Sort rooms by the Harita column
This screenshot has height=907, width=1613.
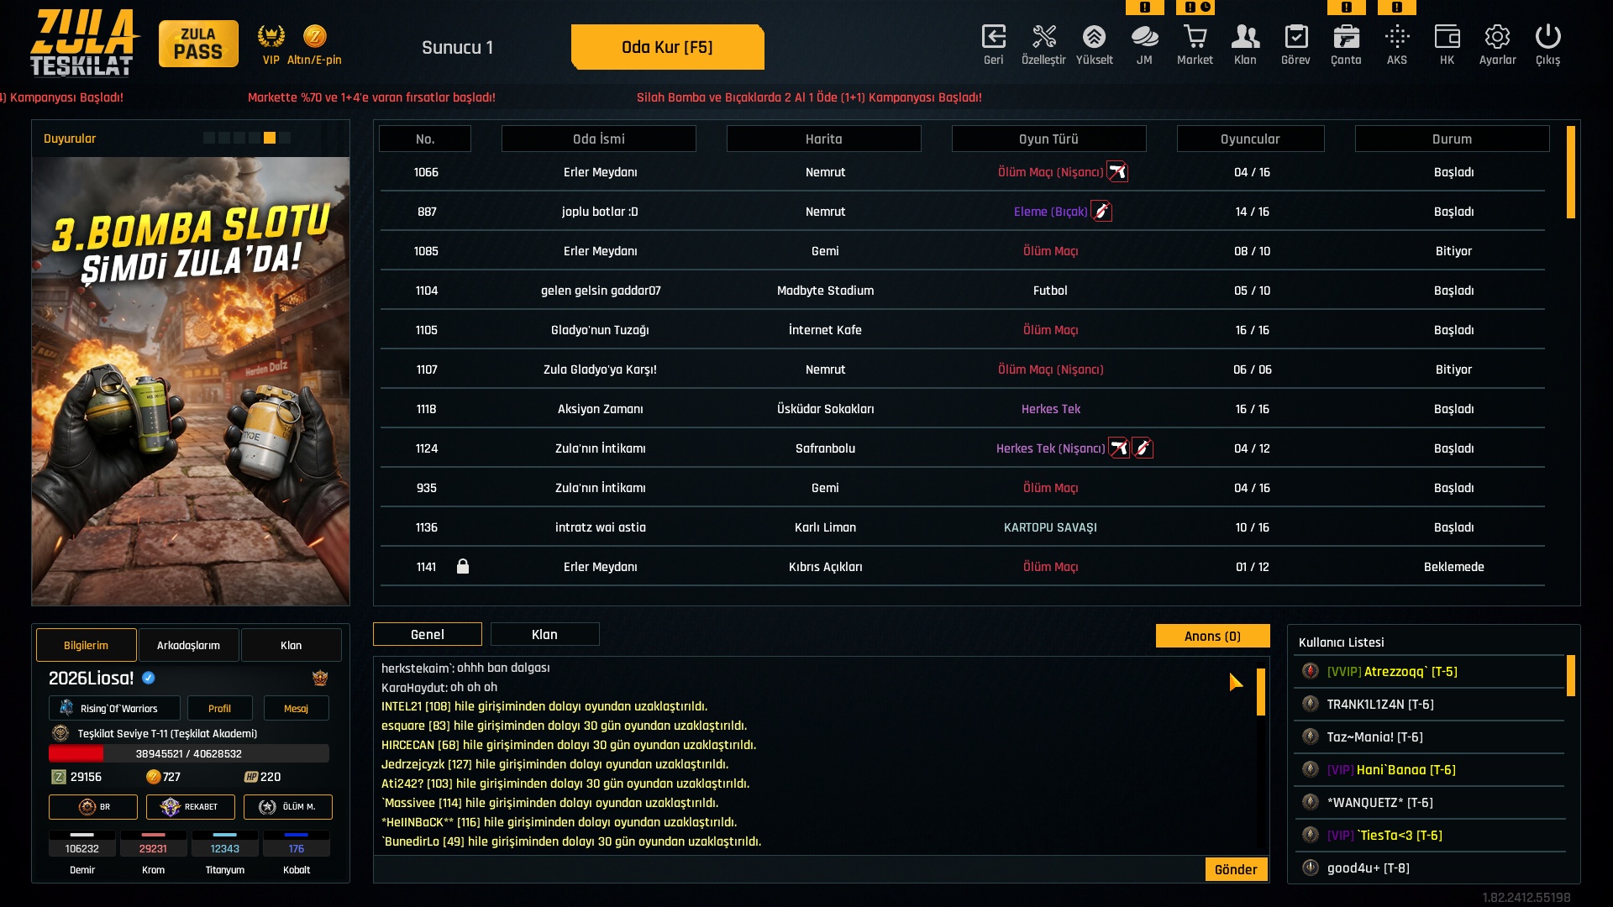[824, 139]
